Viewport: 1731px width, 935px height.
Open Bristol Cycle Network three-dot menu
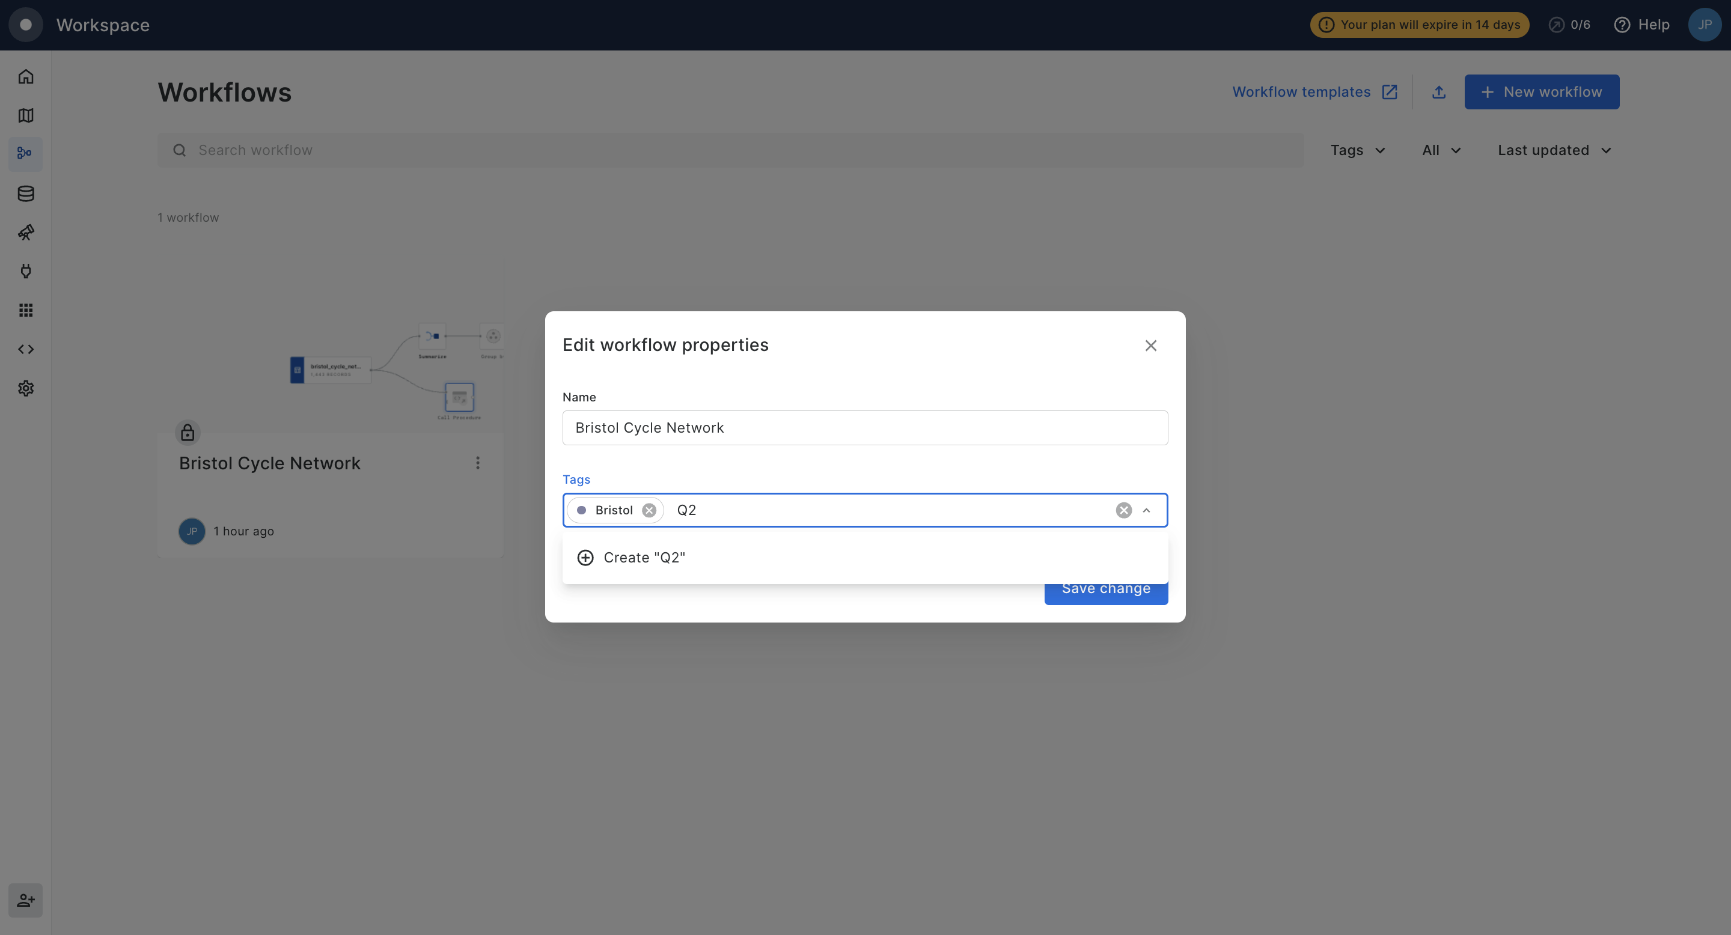pos(478,463)
